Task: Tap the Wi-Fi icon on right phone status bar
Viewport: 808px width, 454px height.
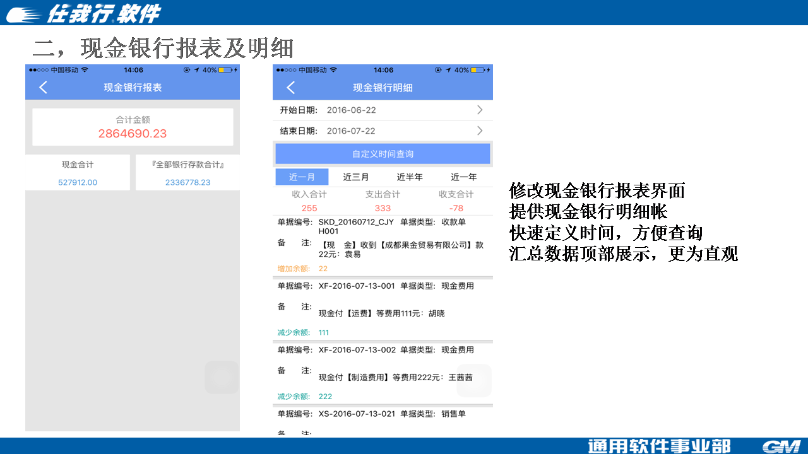Action: [334, 70]
